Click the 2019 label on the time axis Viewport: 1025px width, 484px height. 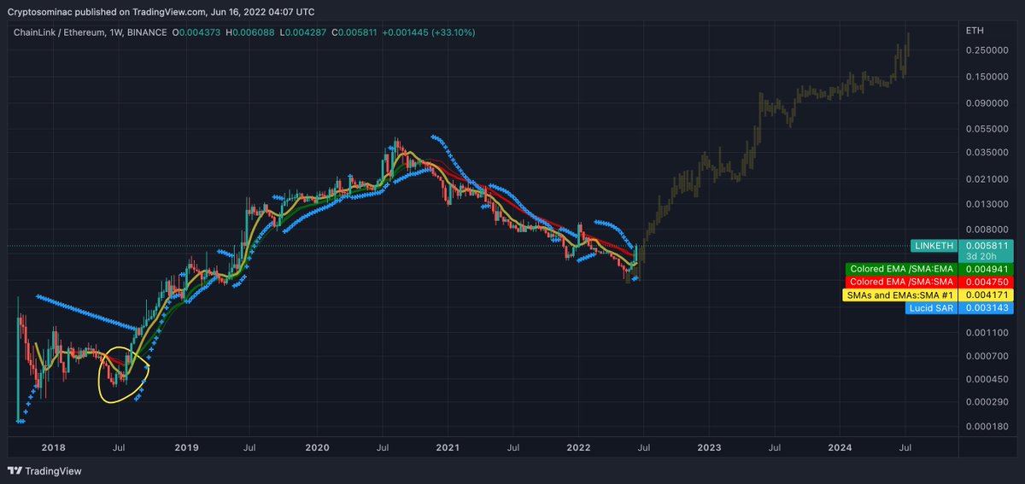[186, 447]
